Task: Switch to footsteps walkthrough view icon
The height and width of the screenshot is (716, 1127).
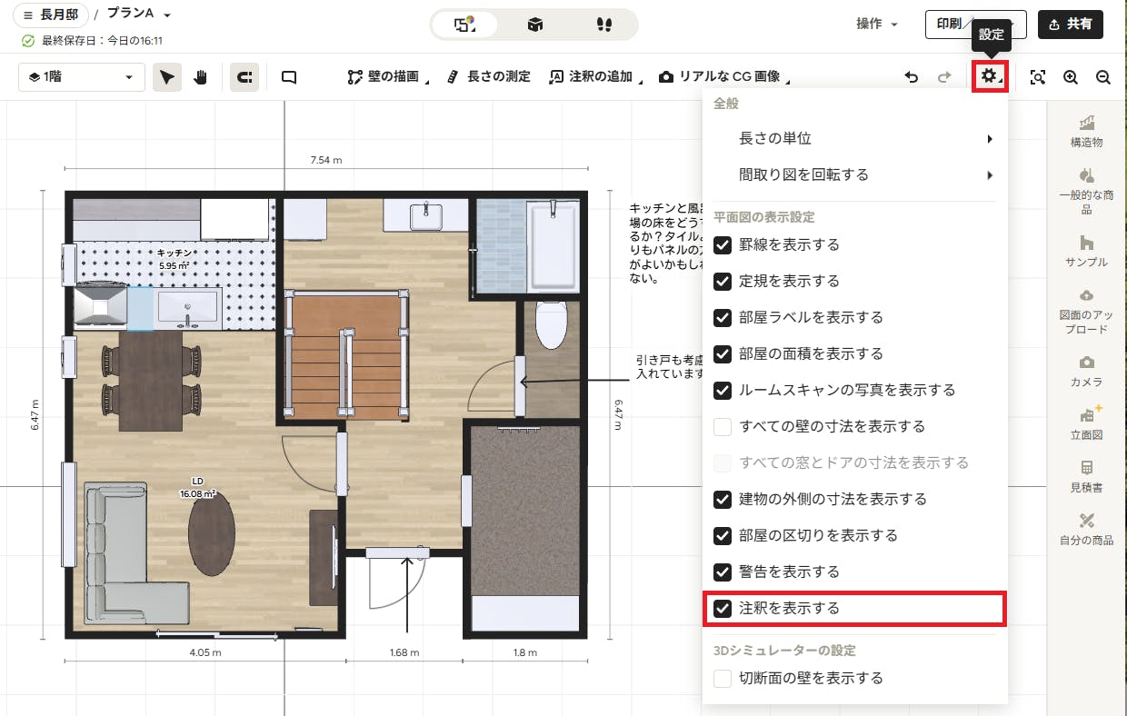Action: point(603,25)
